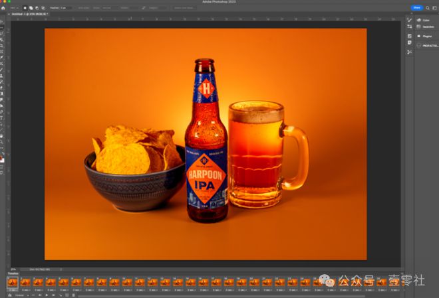Screen dimensions: 439x298
Task: Go to next frame in timeline
Action: pyautogui.click(x=53, y=295)
